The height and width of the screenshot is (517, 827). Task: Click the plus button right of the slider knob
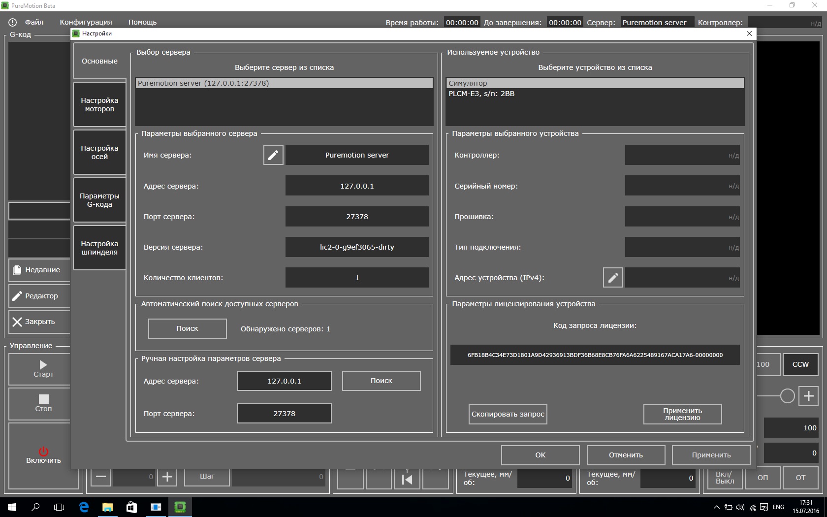(x=809, y=396)
